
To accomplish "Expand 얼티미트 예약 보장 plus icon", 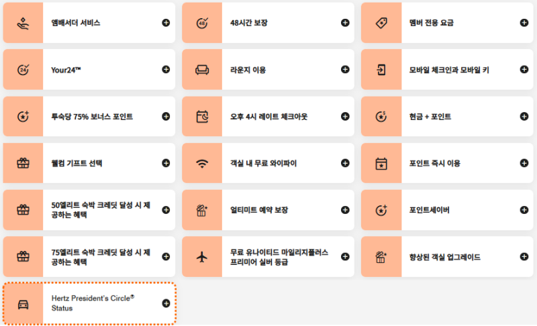I will [345, 210].
